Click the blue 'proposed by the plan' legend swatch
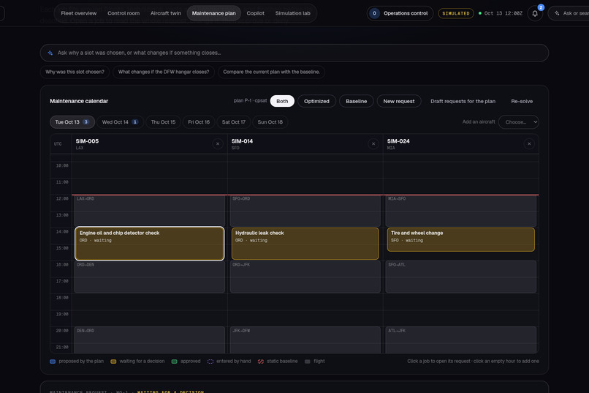The width and height of the screenshot is (589, 393). [53, 362]
